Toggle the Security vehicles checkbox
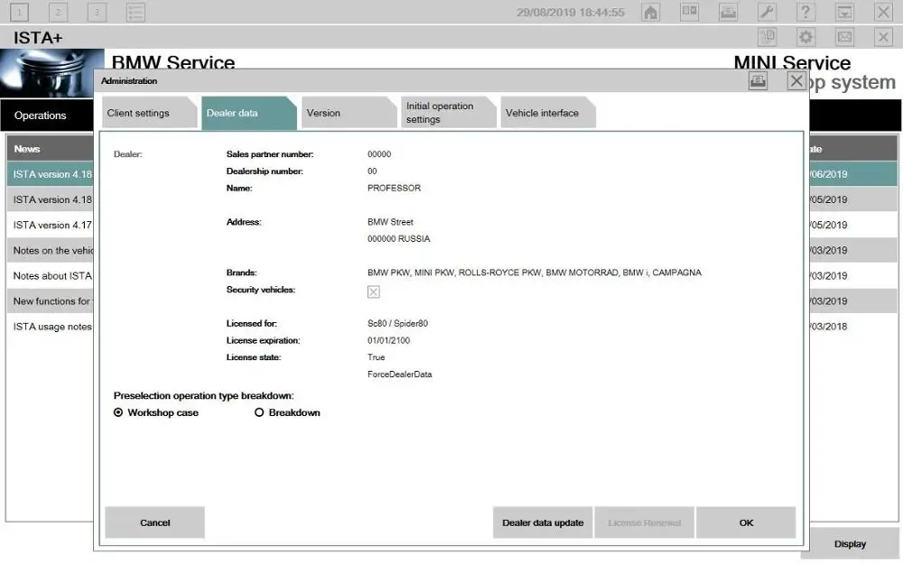This screenshot has height=564, width=903. (x=373, y=291)
